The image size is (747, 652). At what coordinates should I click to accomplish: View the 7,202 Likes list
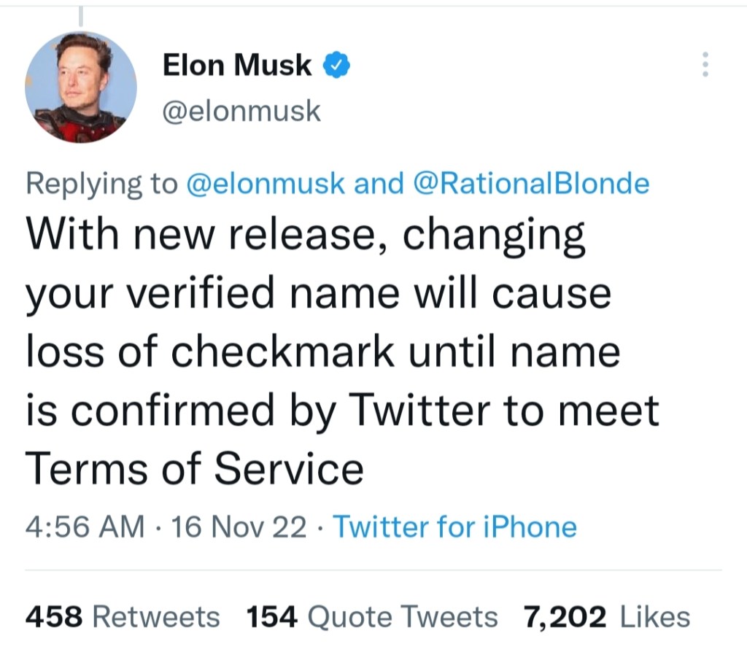coord(606,617)
